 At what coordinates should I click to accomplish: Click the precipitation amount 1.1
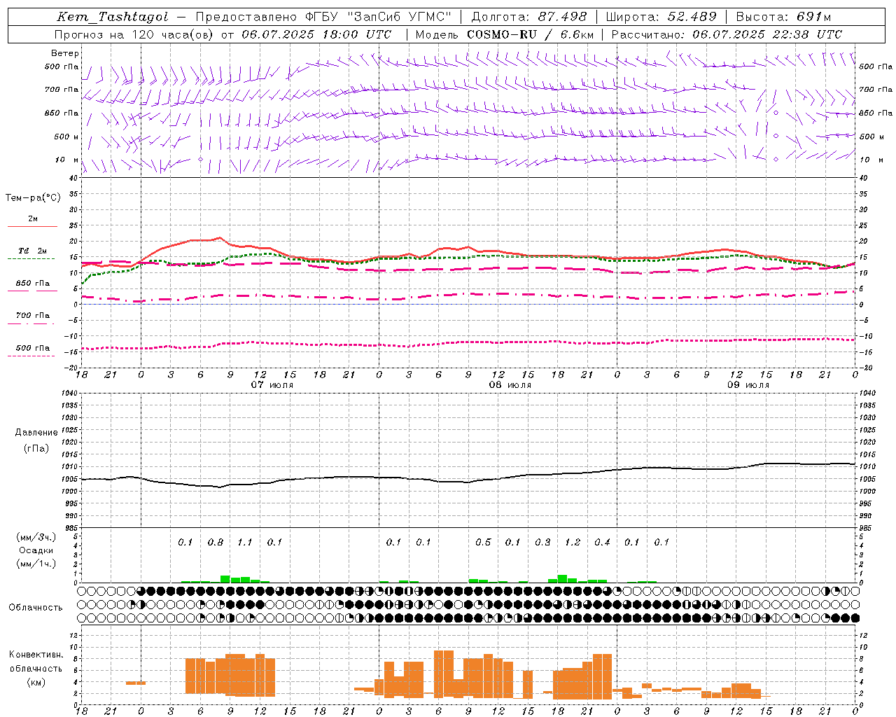(x=244, y=542)
